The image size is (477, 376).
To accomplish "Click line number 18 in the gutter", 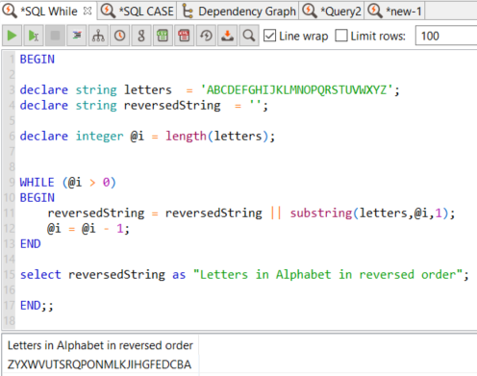I will pos(10,321).
